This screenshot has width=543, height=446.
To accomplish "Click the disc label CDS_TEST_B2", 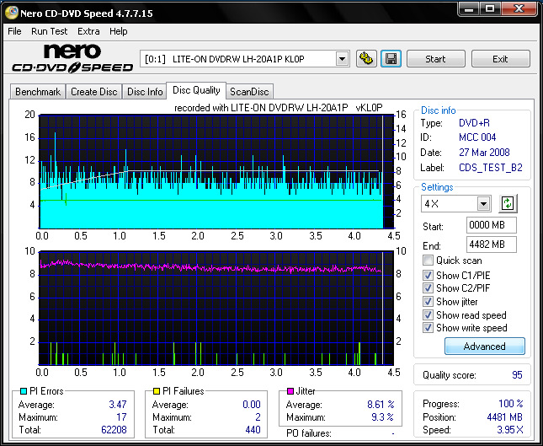I will [x=490, y=168].
